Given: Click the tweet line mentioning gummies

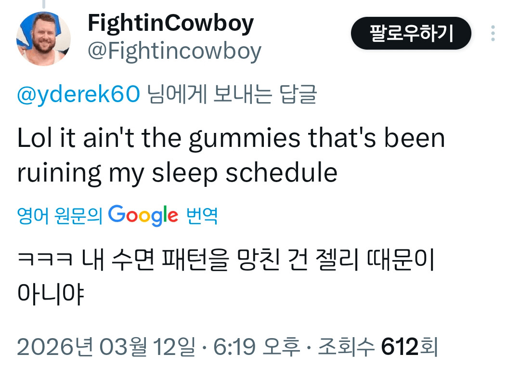Looking at the screenshot, I should pos(231,139).
